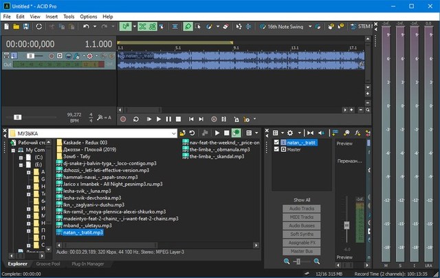
Task: Select hammali-navai_-_zapah-snov.mp3 file
Action: click(101, 178)
